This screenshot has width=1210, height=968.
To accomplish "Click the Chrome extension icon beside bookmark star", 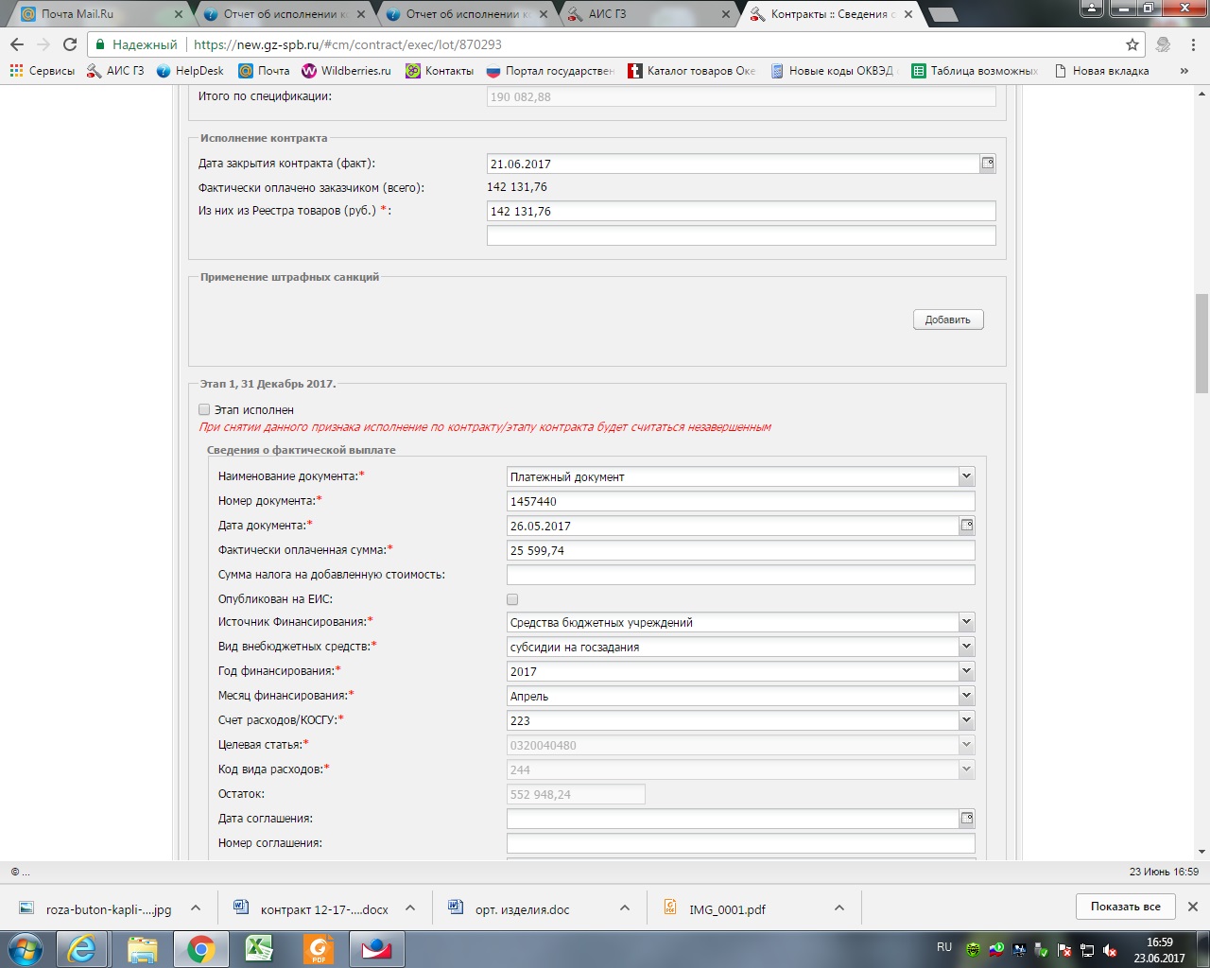I will click(x=1164, y=44).
